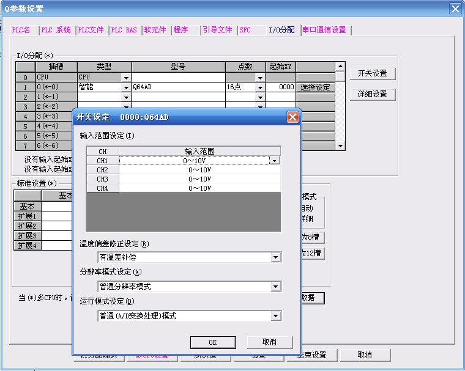Switch to the PLC 系统 tab
This screenshot has width=465, height=371.
[56, 30]
